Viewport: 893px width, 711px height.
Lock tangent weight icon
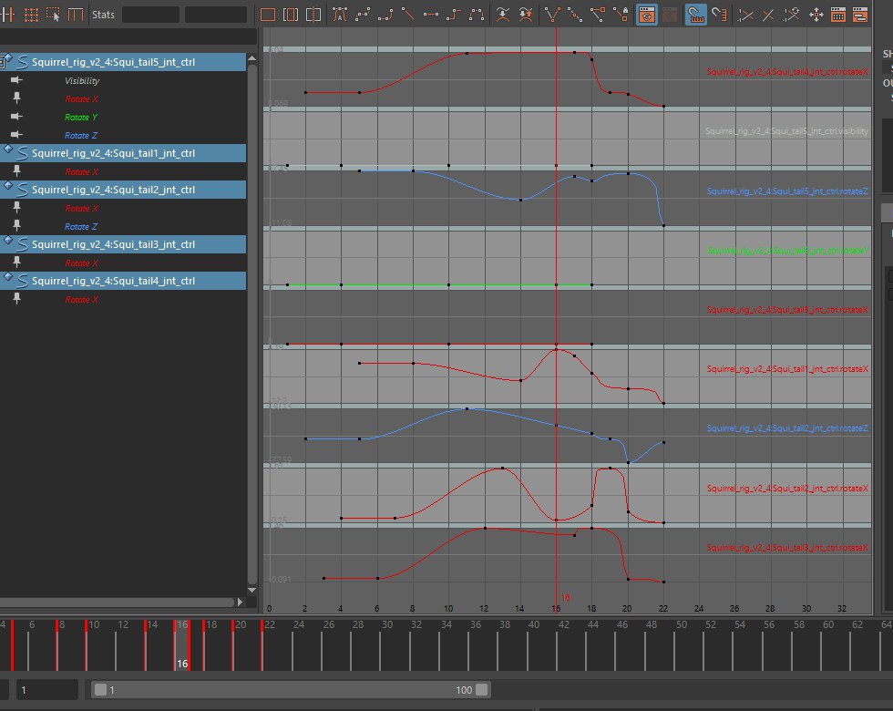click(621, 15)
